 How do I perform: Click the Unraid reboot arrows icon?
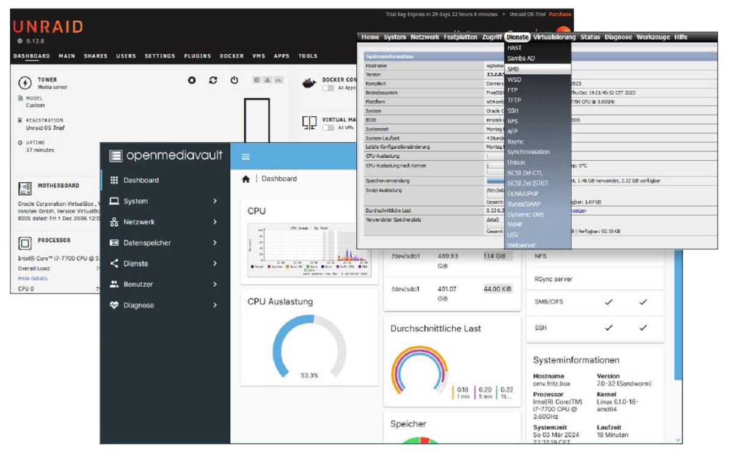213,80
